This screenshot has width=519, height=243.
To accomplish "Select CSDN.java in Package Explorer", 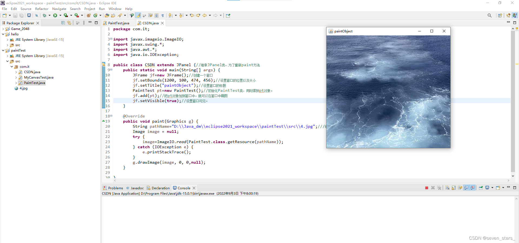I will (29, 72).
